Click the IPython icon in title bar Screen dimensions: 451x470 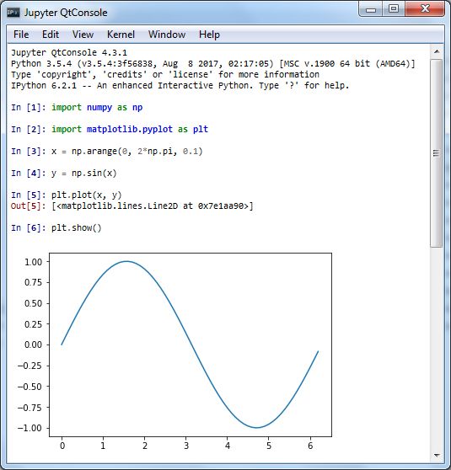[x=13, y=13]
